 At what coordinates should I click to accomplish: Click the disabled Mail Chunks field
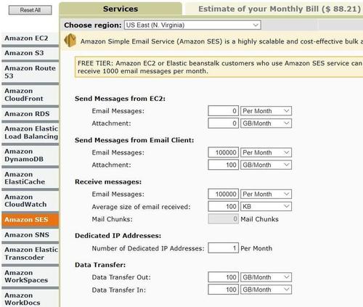(223, 219)
